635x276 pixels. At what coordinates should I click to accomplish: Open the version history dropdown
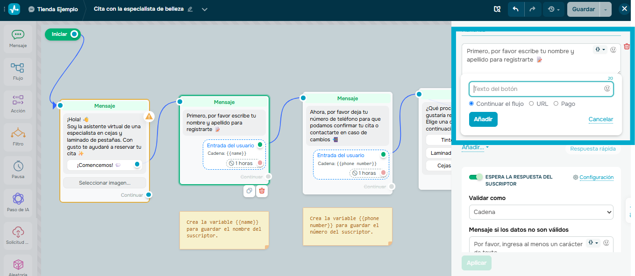554,9
